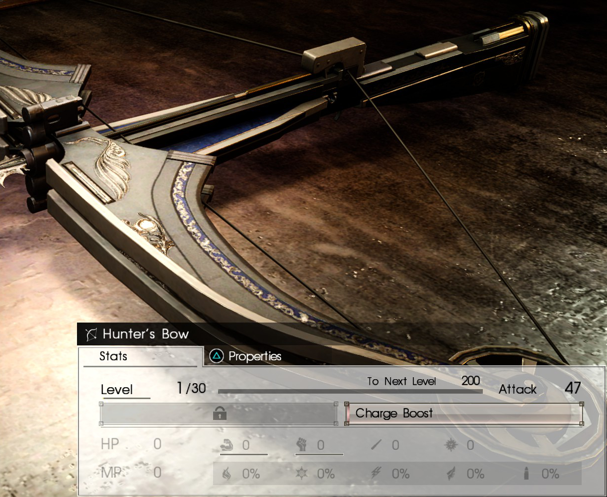This screenshot has height=497, width=607.
Task: Click the 200 experience value
Action: click(470, 381)
